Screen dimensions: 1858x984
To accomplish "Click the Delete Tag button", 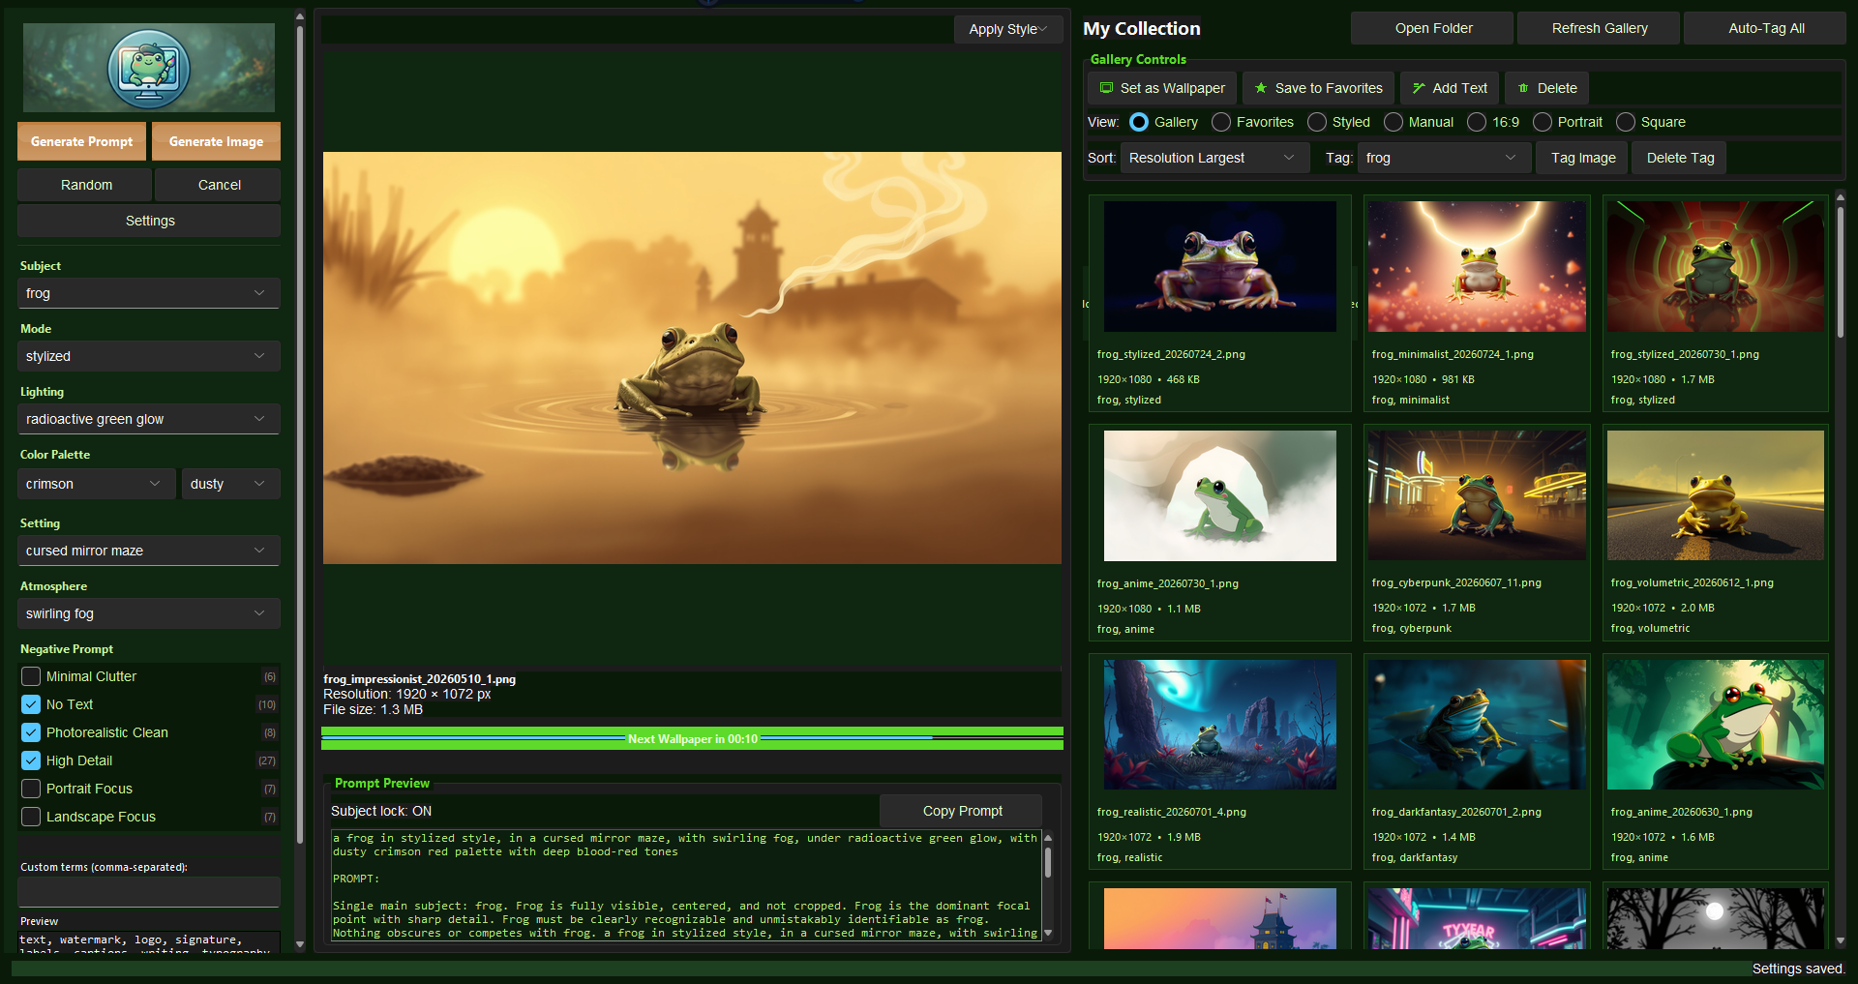I will pyautogui.click(x=1679, y=158).
